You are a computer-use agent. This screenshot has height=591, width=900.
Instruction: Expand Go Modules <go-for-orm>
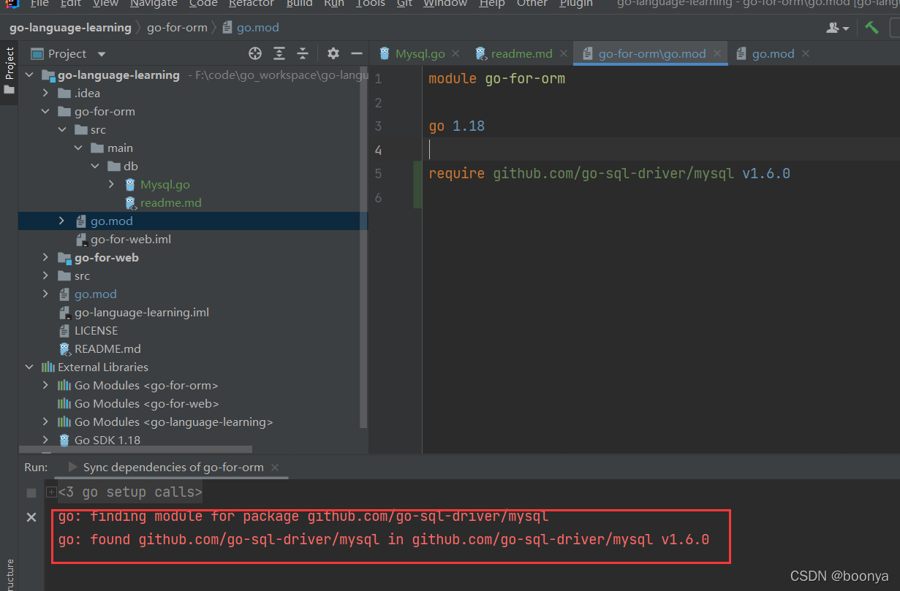(45, 386)
